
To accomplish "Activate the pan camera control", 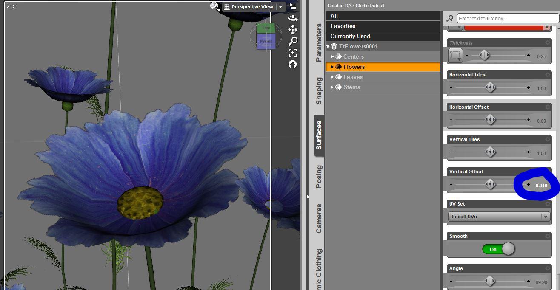I will (293, 30).
